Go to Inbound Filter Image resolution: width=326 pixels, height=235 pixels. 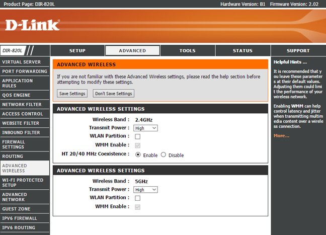click(x=25, y=132)
